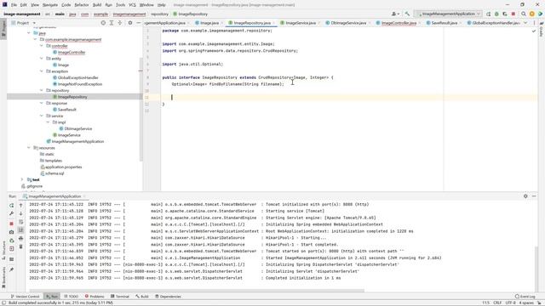The width and height of the screenshot is (545, 306).
Task: Hide Run panel with minus icon
Action: pyautogui.click(x=534, y=196)
